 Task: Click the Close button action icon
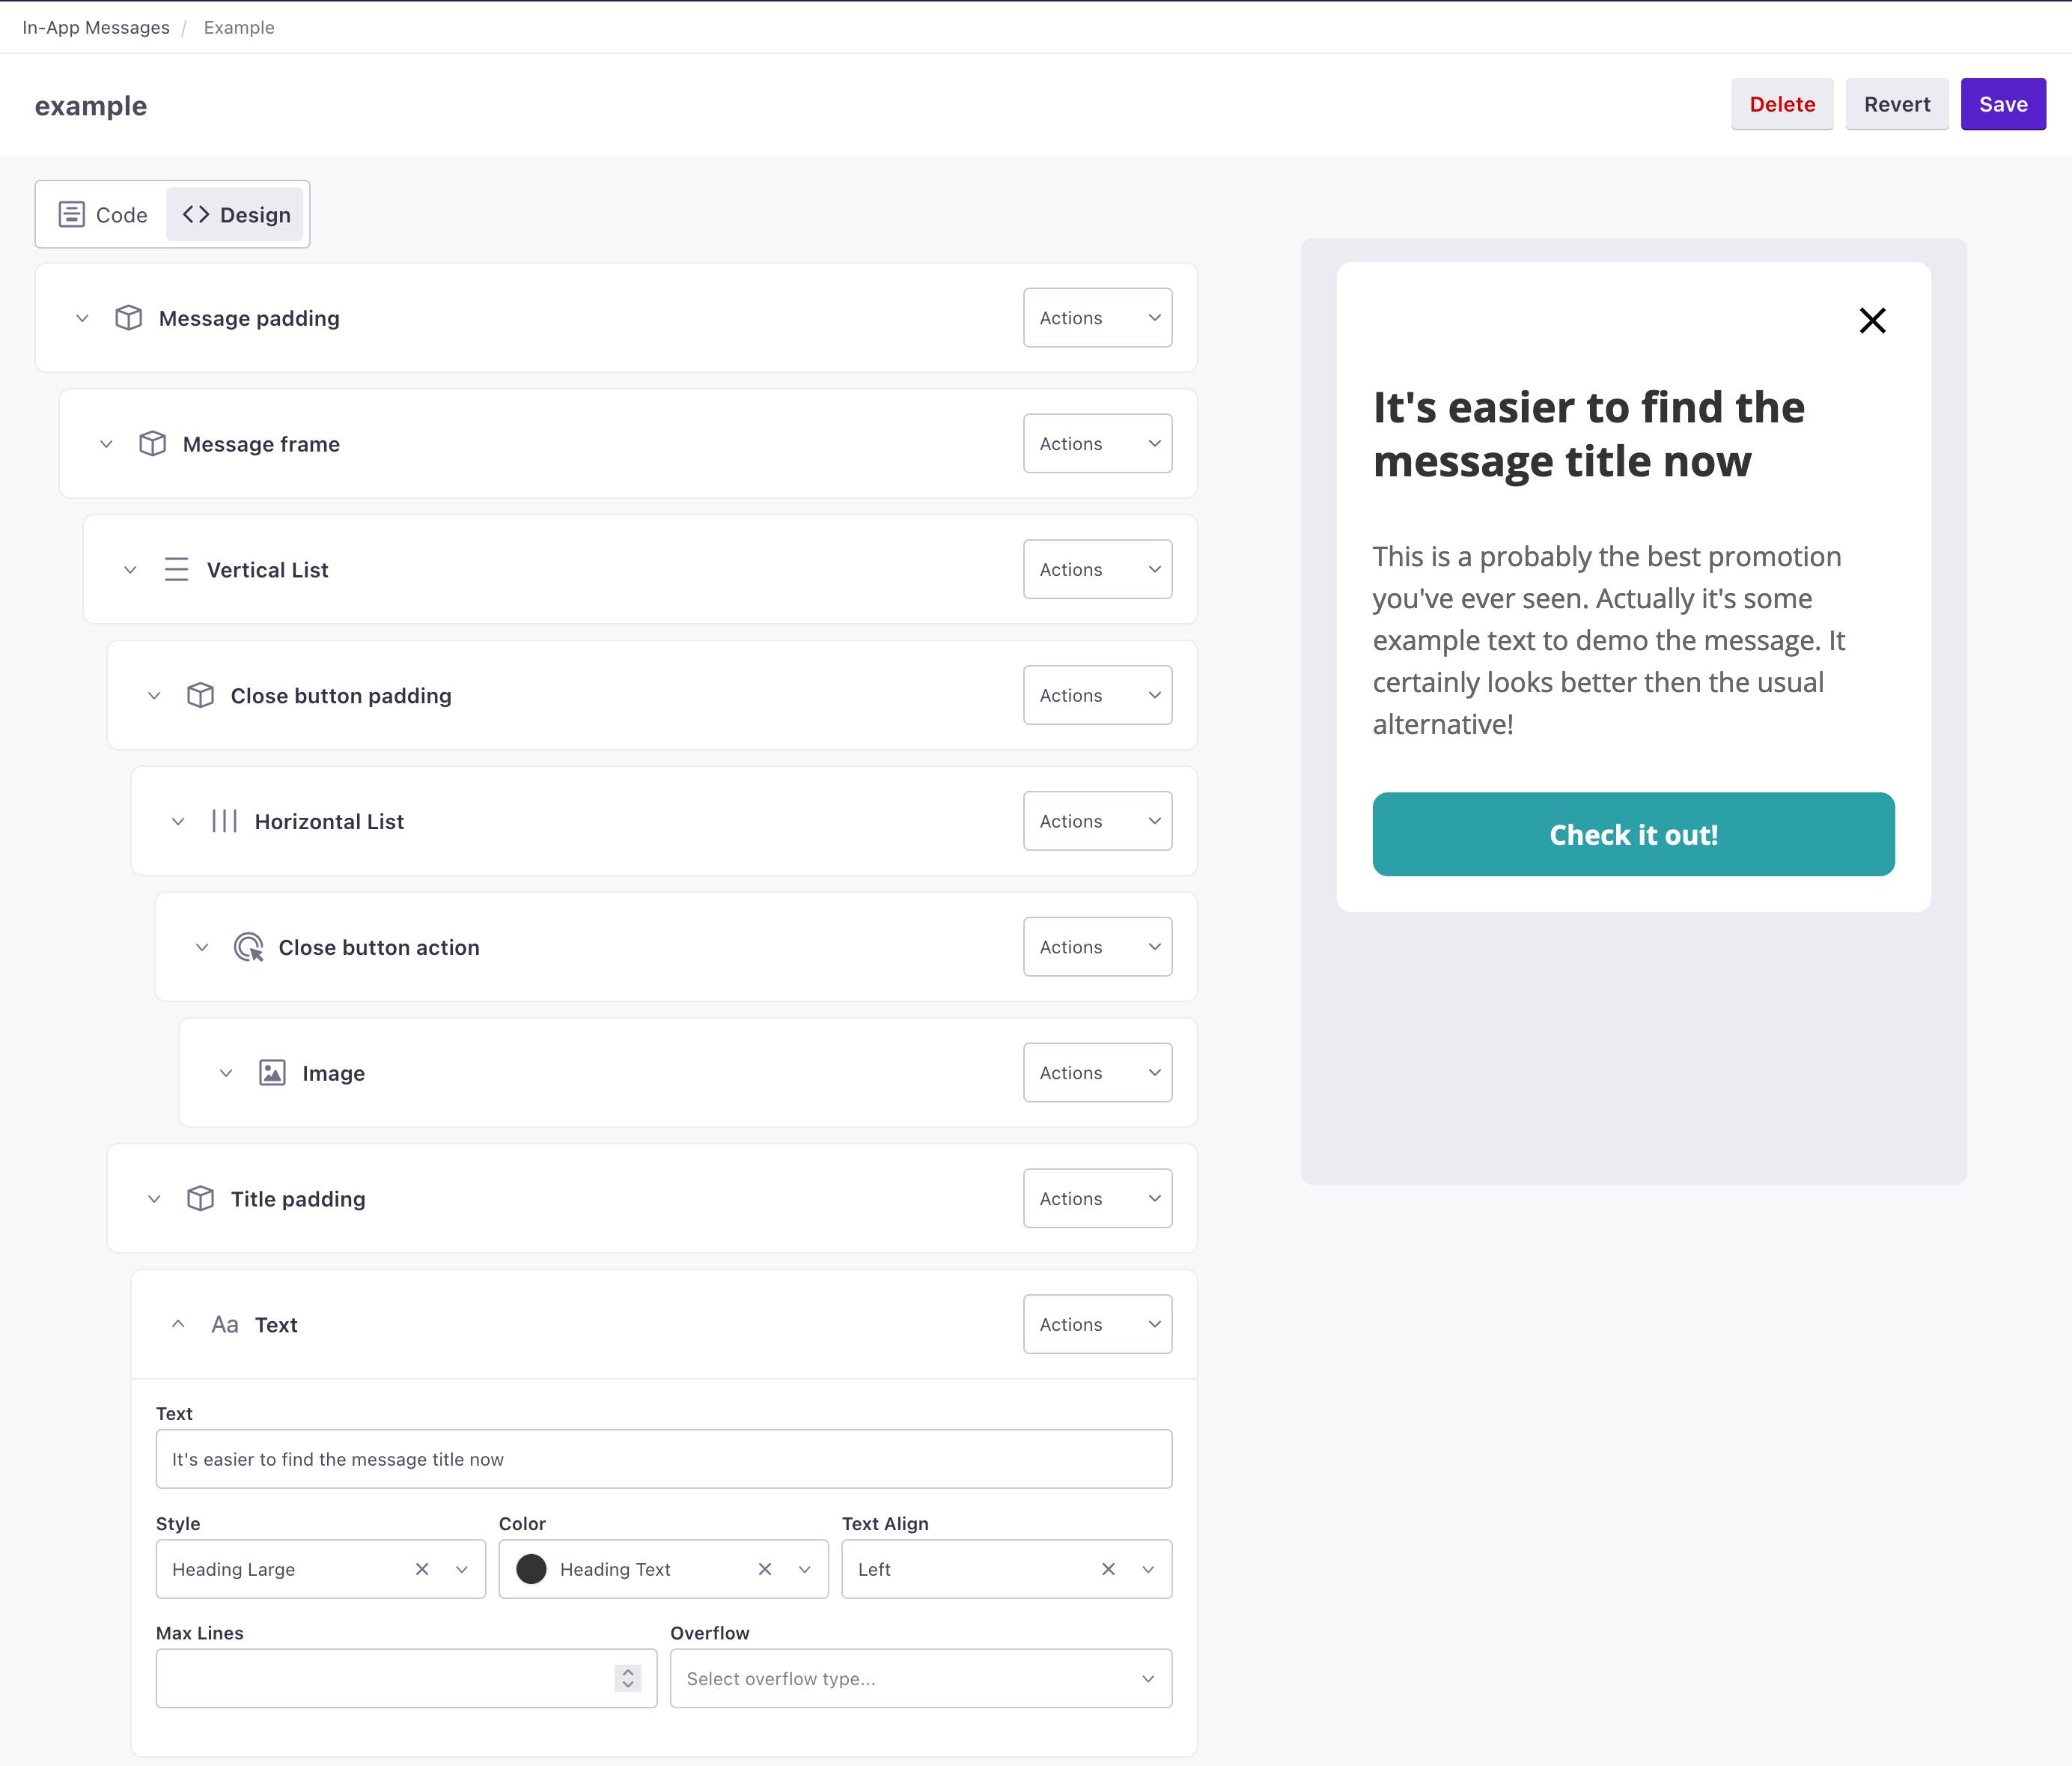[247, 946]
